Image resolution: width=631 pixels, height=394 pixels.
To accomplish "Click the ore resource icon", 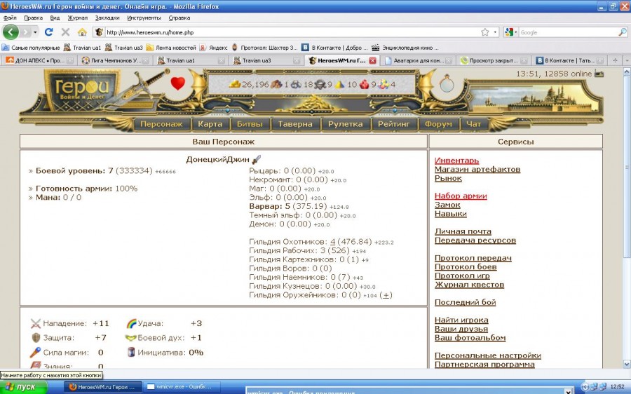I will tap(296, 84).
